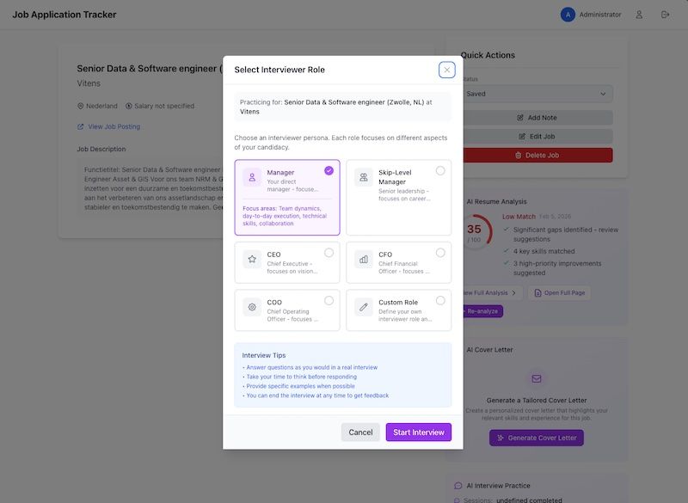Click the Administrator username text
688x503 pixels.
click(599, 15)
